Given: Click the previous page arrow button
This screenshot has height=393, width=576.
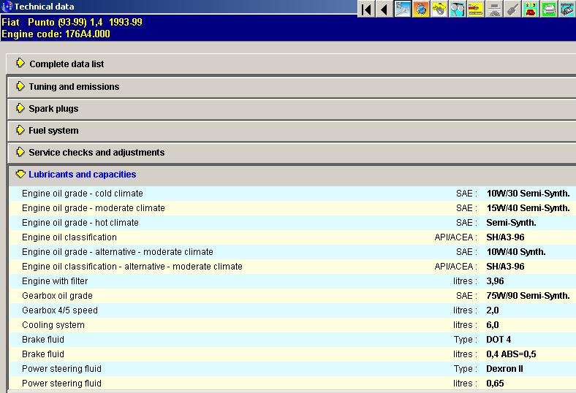Looking at the screenshot, I should [384, 9].
